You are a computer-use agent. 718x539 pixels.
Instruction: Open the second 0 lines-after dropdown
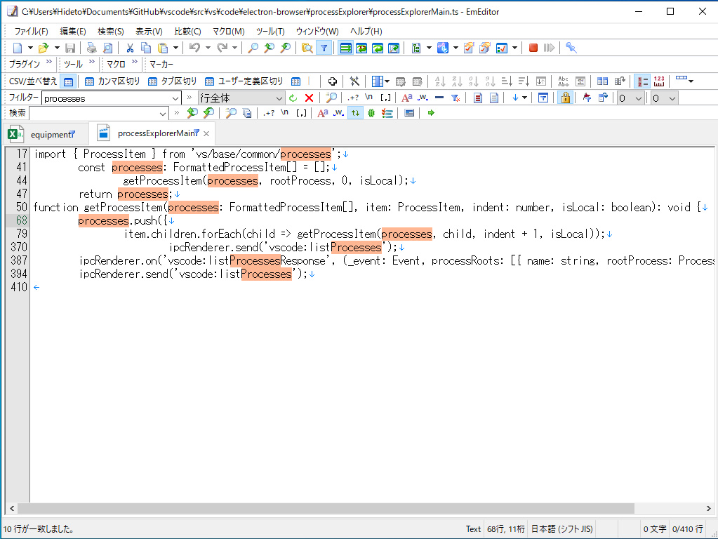672,98
